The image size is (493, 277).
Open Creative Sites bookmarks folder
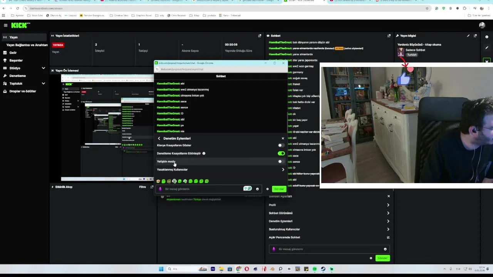point(119,15)
